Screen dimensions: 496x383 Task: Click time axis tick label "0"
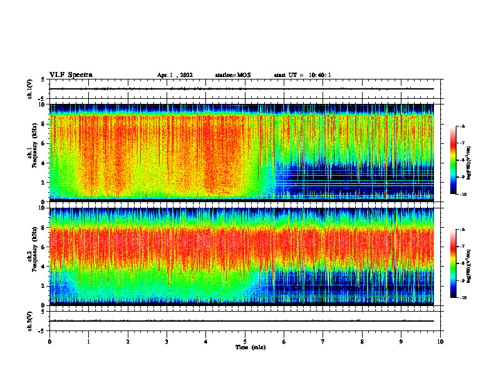[49, 342]
